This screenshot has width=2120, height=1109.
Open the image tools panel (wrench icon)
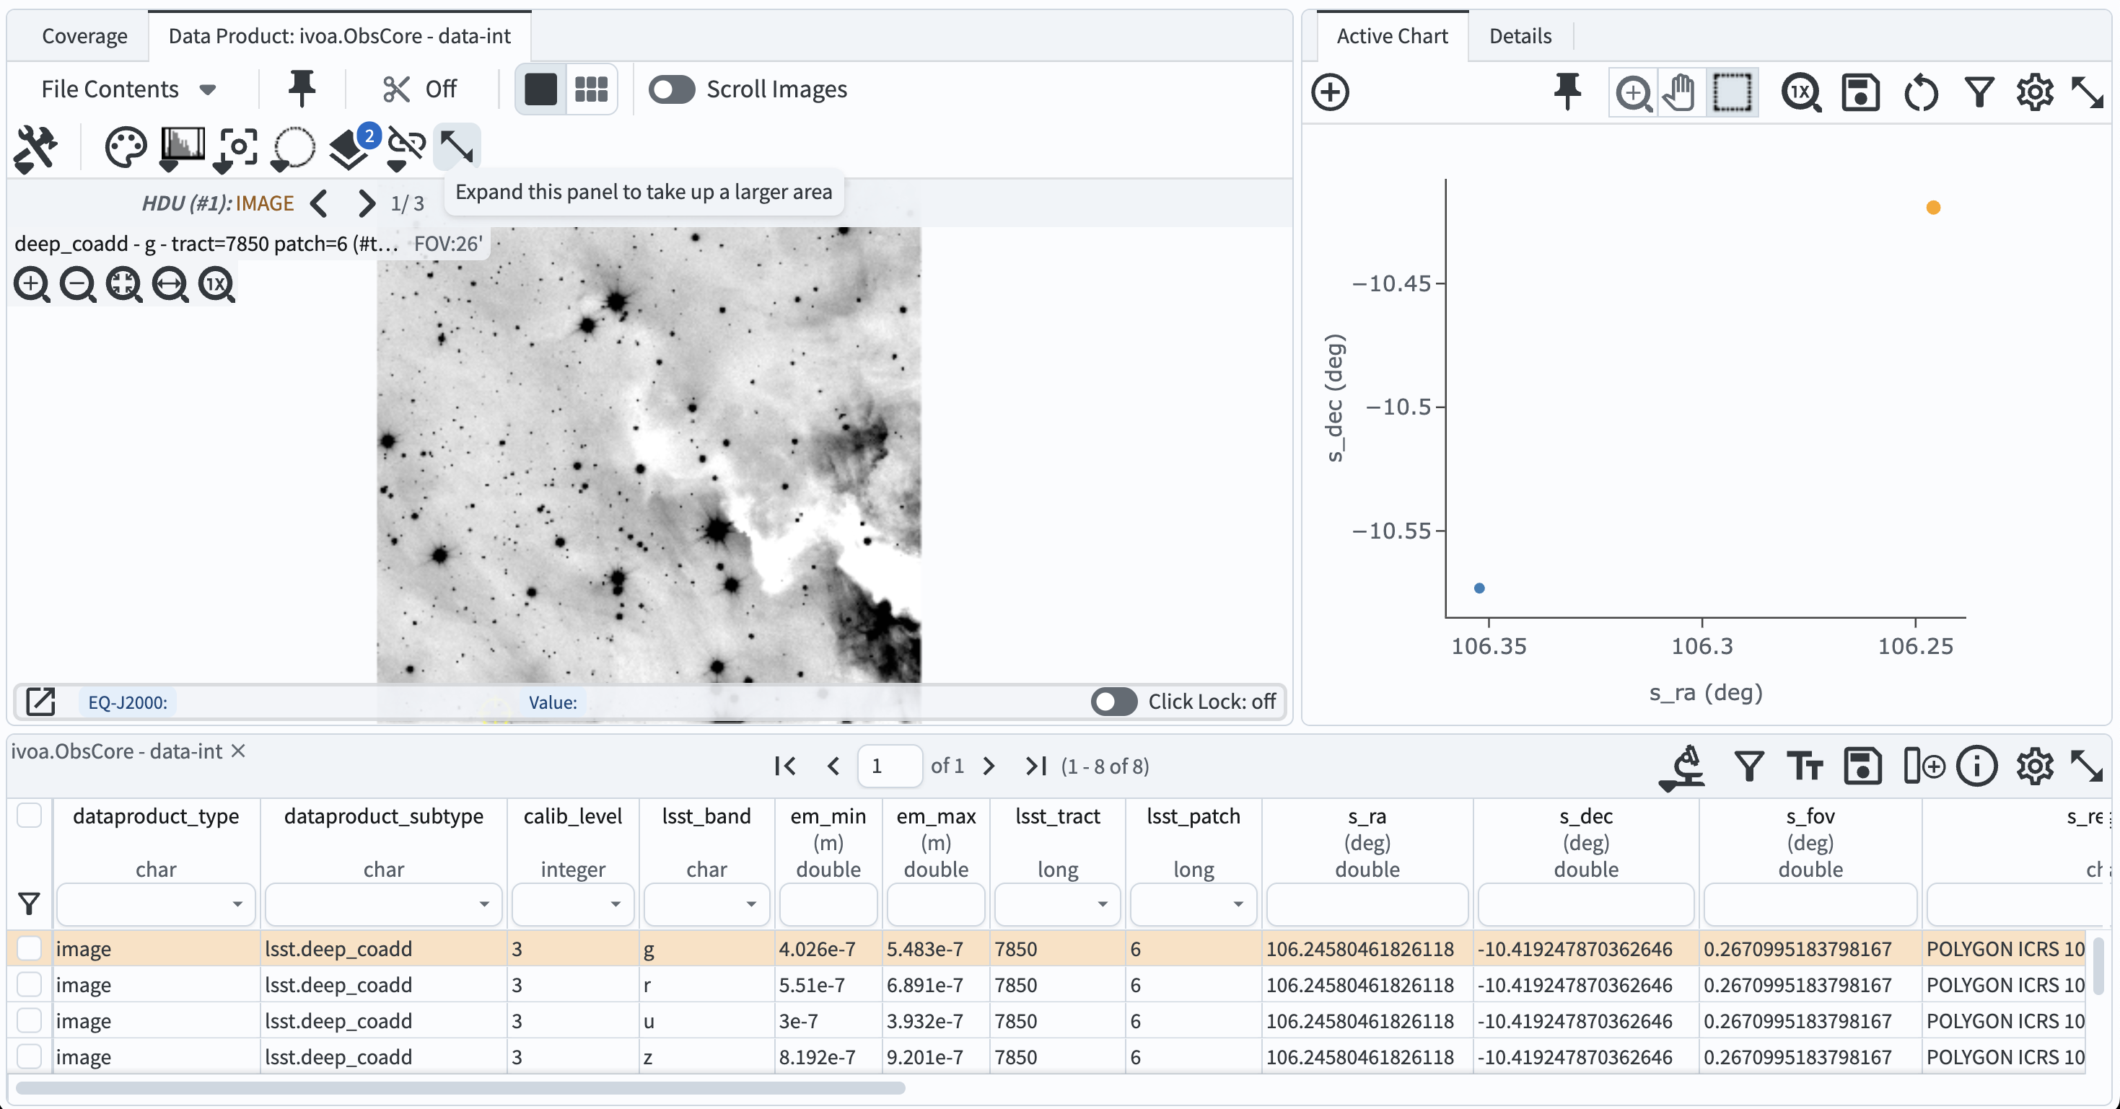coord(35,148)
